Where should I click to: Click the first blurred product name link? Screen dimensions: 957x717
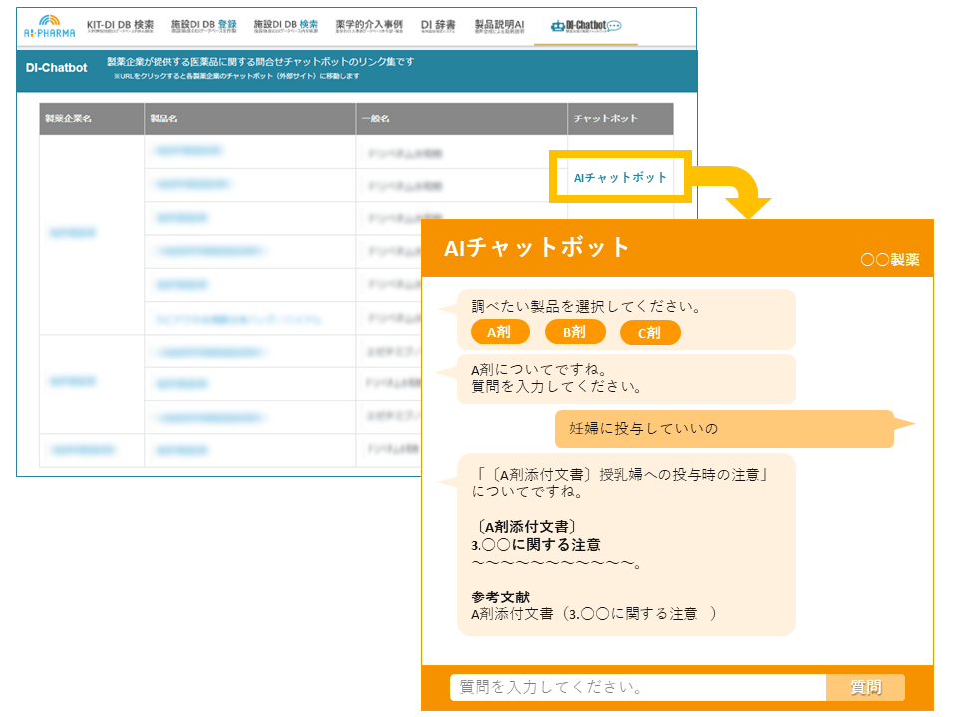point(188,151)
